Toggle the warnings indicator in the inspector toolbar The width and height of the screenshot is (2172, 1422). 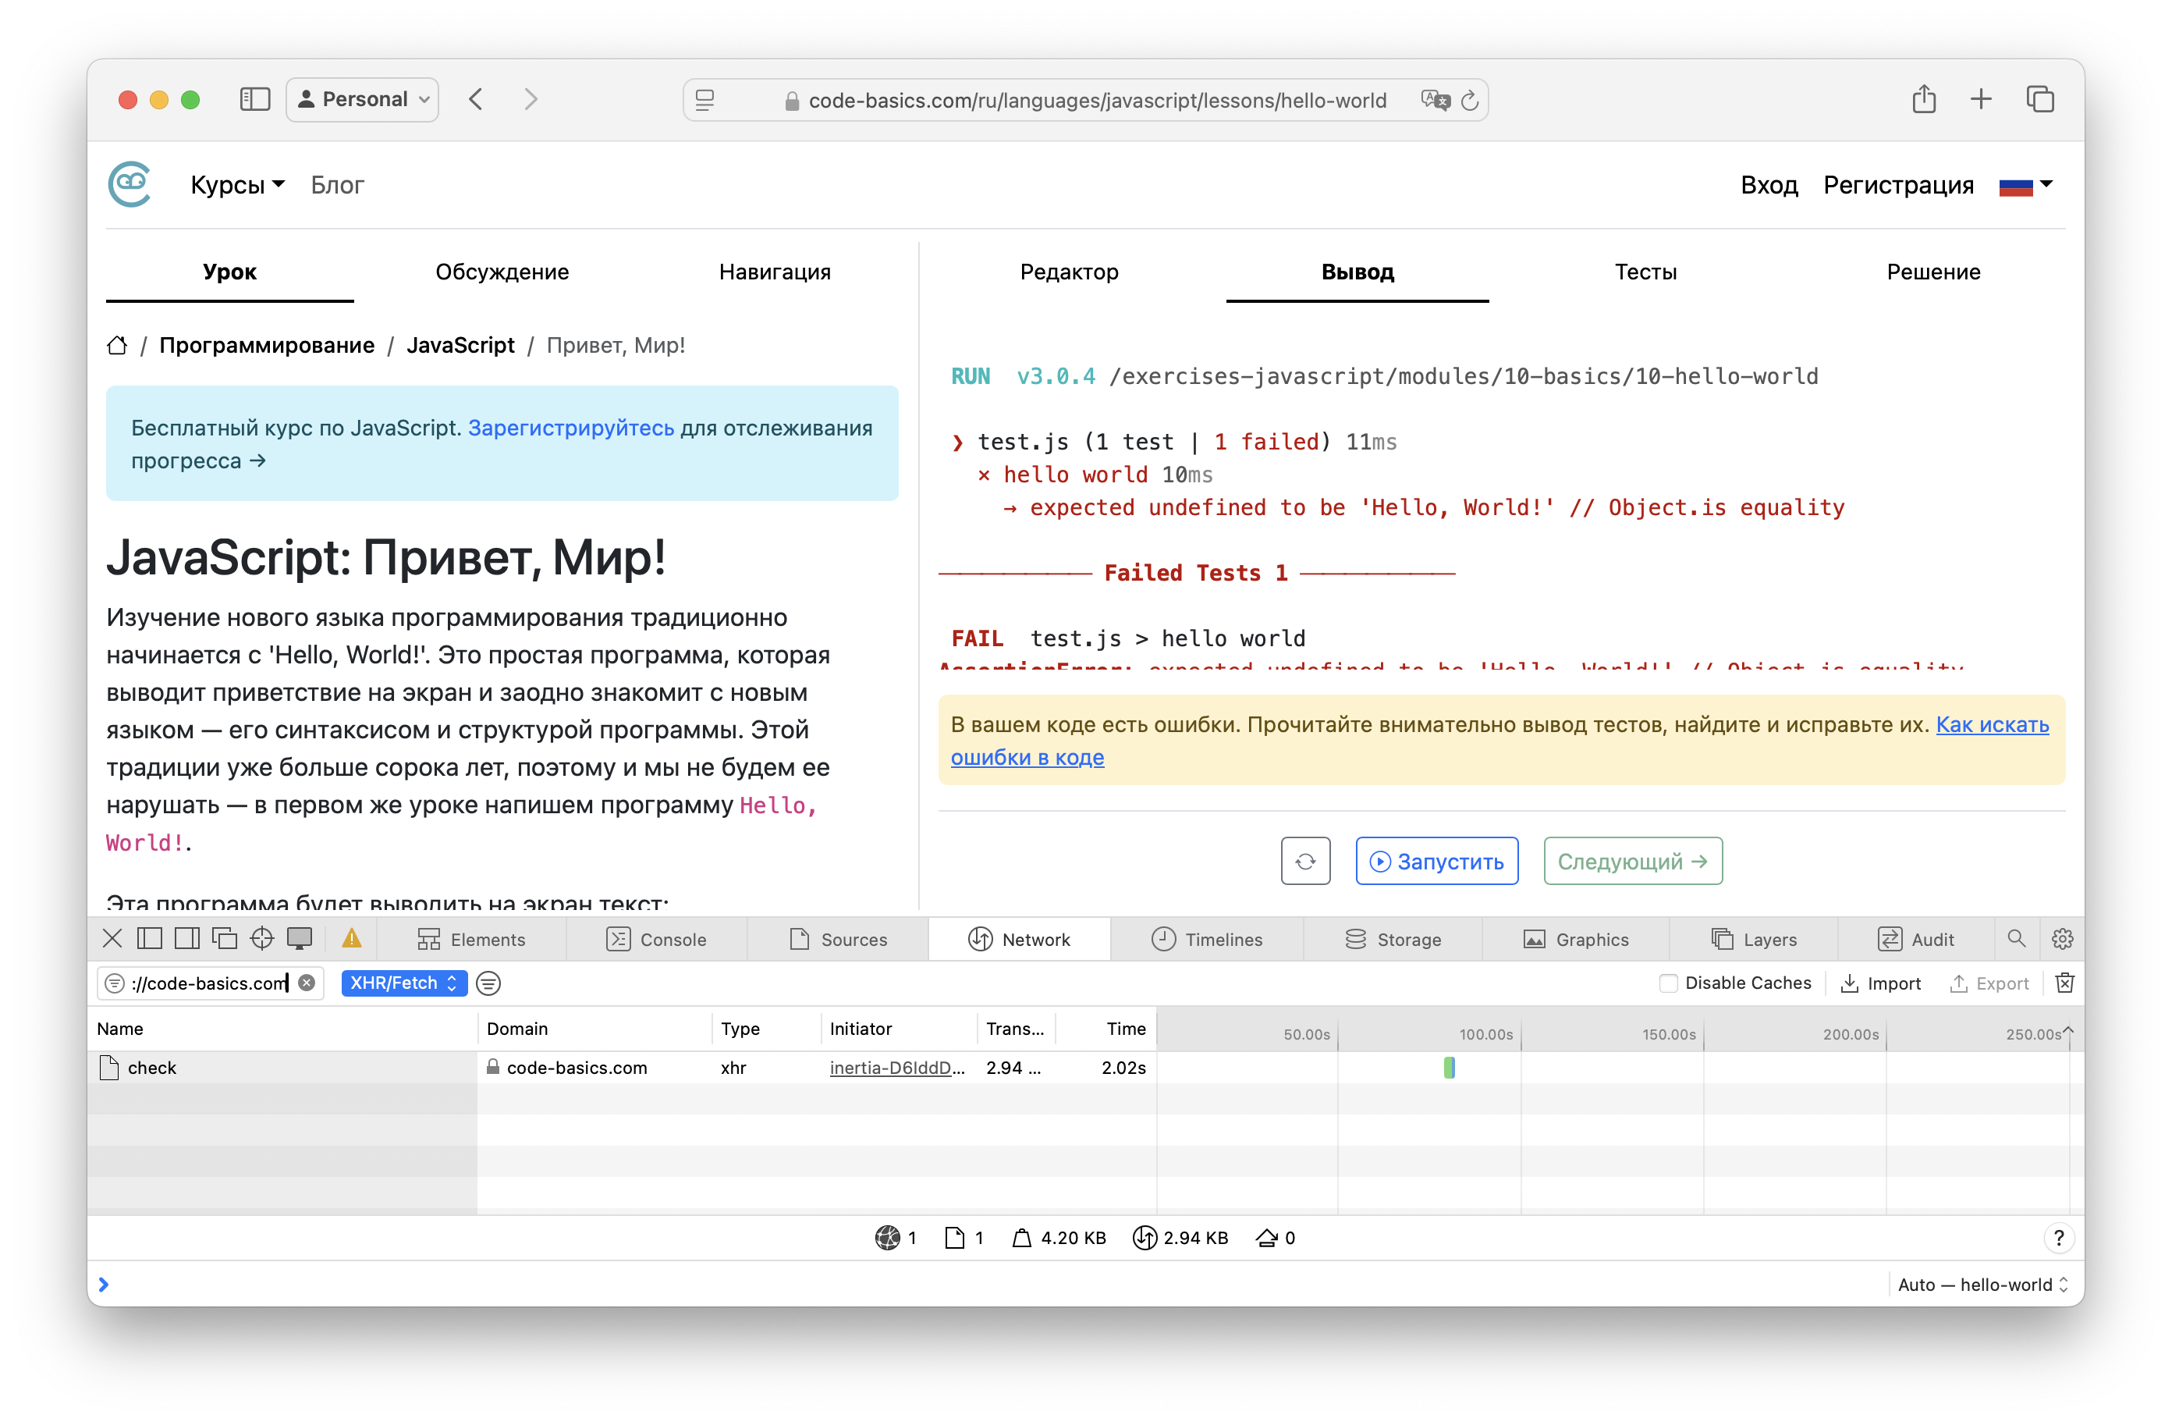353,938
